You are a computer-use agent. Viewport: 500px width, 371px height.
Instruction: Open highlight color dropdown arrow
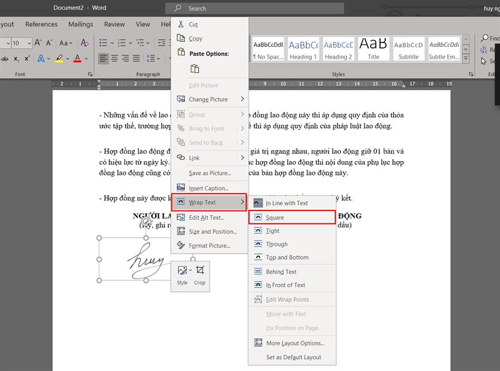[x=67, y=59]
